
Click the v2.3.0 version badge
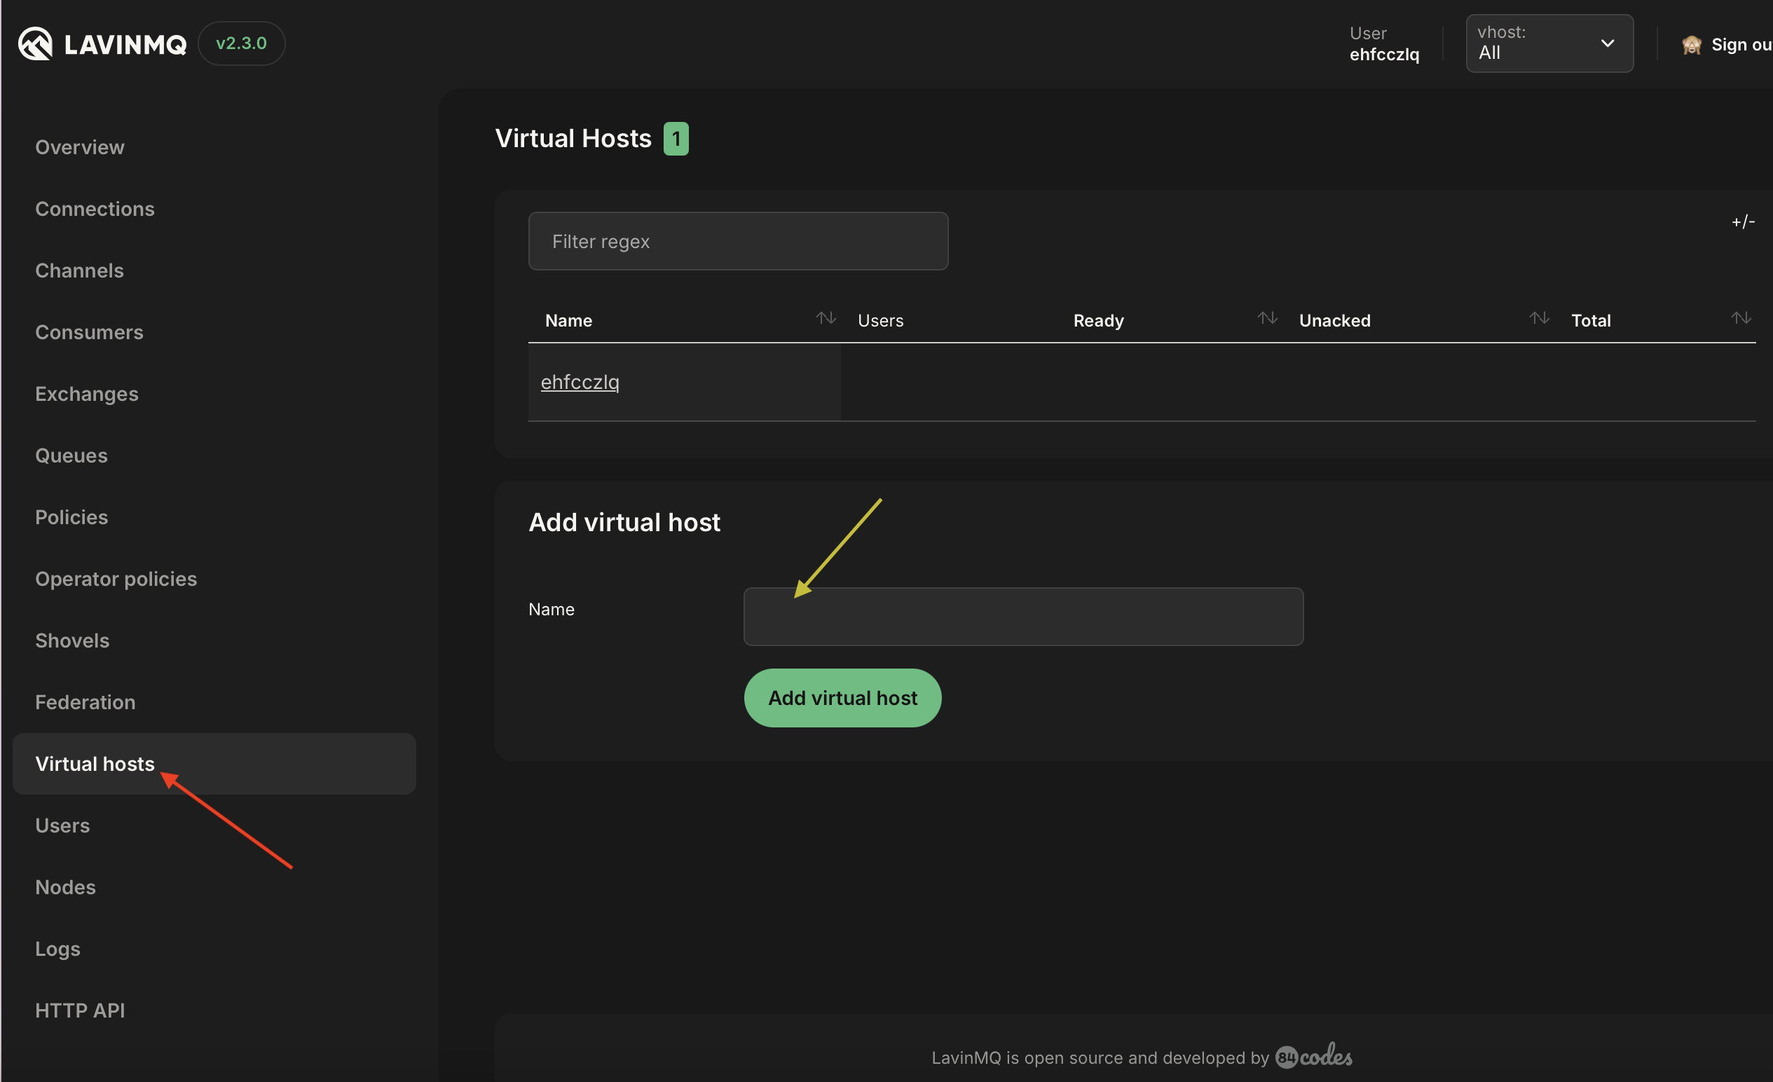tap(241, 43)
